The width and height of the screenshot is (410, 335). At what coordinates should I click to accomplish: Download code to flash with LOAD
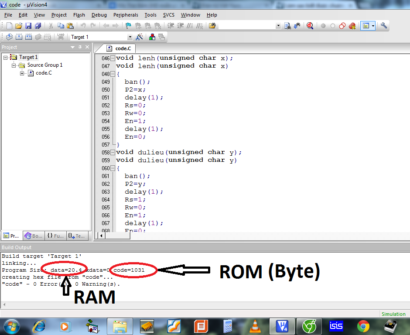pyautogui.click(x=61, y=37)
